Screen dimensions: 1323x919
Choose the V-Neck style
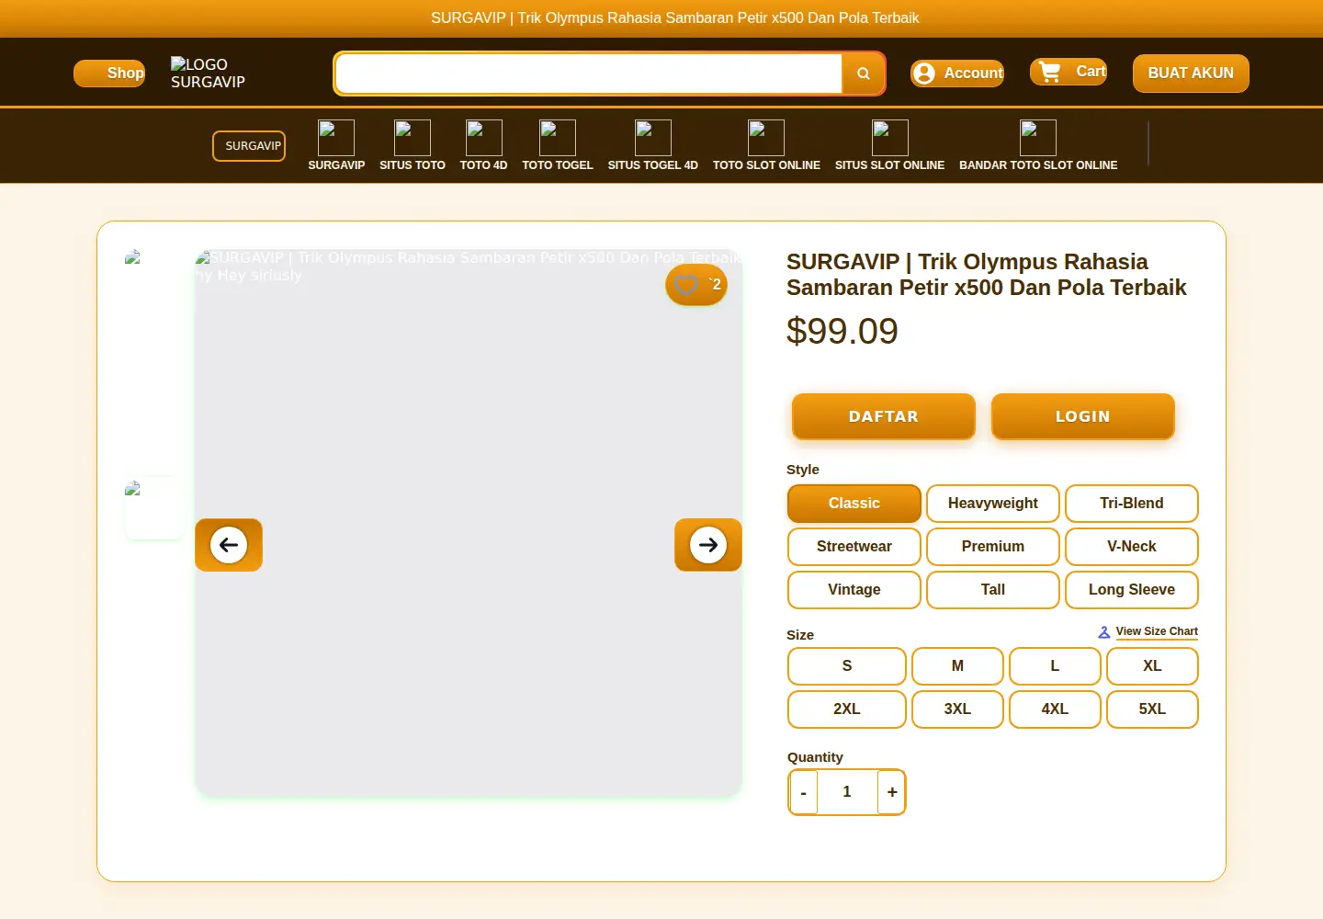(x=1132, y=547)
